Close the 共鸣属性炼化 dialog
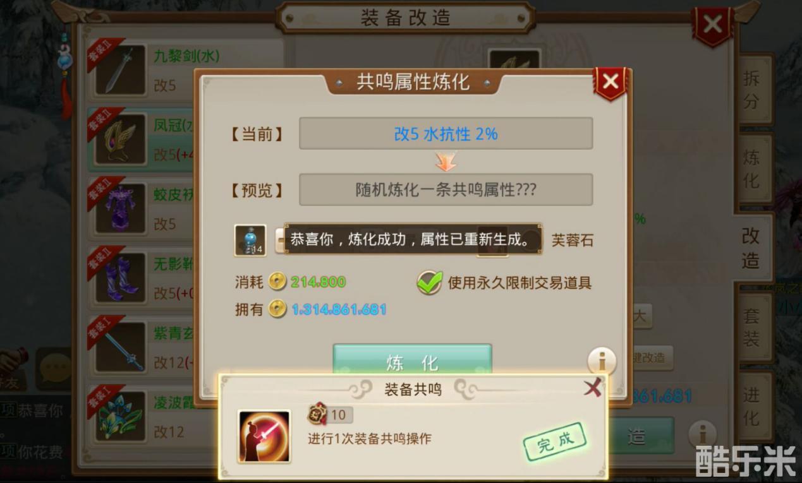 610,83
